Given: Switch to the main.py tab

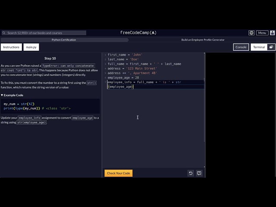Looking at the screenshot, I should (31, 47).
